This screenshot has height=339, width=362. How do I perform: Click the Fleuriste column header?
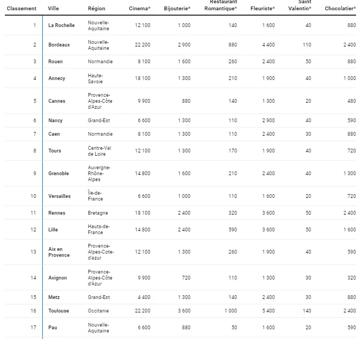[x=262, y=9]
